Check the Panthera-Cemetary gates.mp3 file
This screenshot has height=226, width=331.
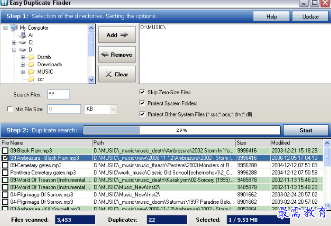5,173
